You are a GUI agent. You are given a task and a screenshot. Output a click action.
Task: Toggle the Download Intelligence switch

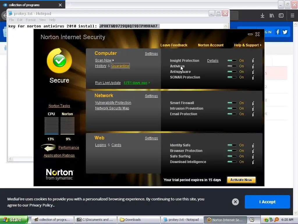click(232, 162)
